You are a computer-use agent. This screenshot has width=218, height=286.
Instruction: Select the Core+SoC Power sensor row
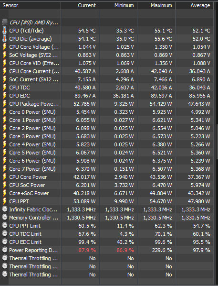click(x=107, y=193)
